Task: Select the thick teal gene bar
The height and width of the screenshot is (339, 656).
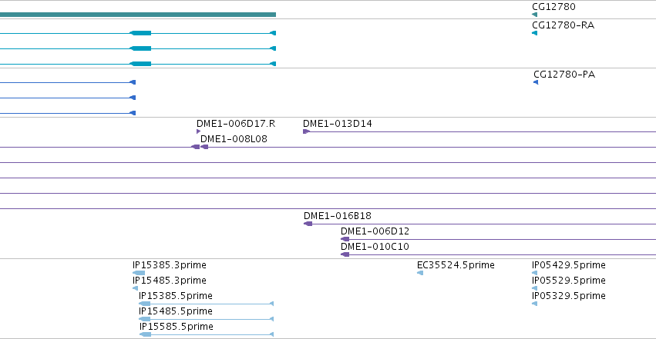Action: pyautogui.click(x=138, y=15)
